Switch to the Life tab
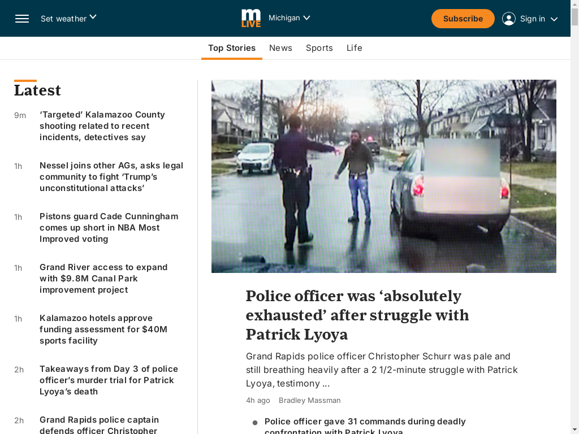The image size is (579, 434). (354, 48)
